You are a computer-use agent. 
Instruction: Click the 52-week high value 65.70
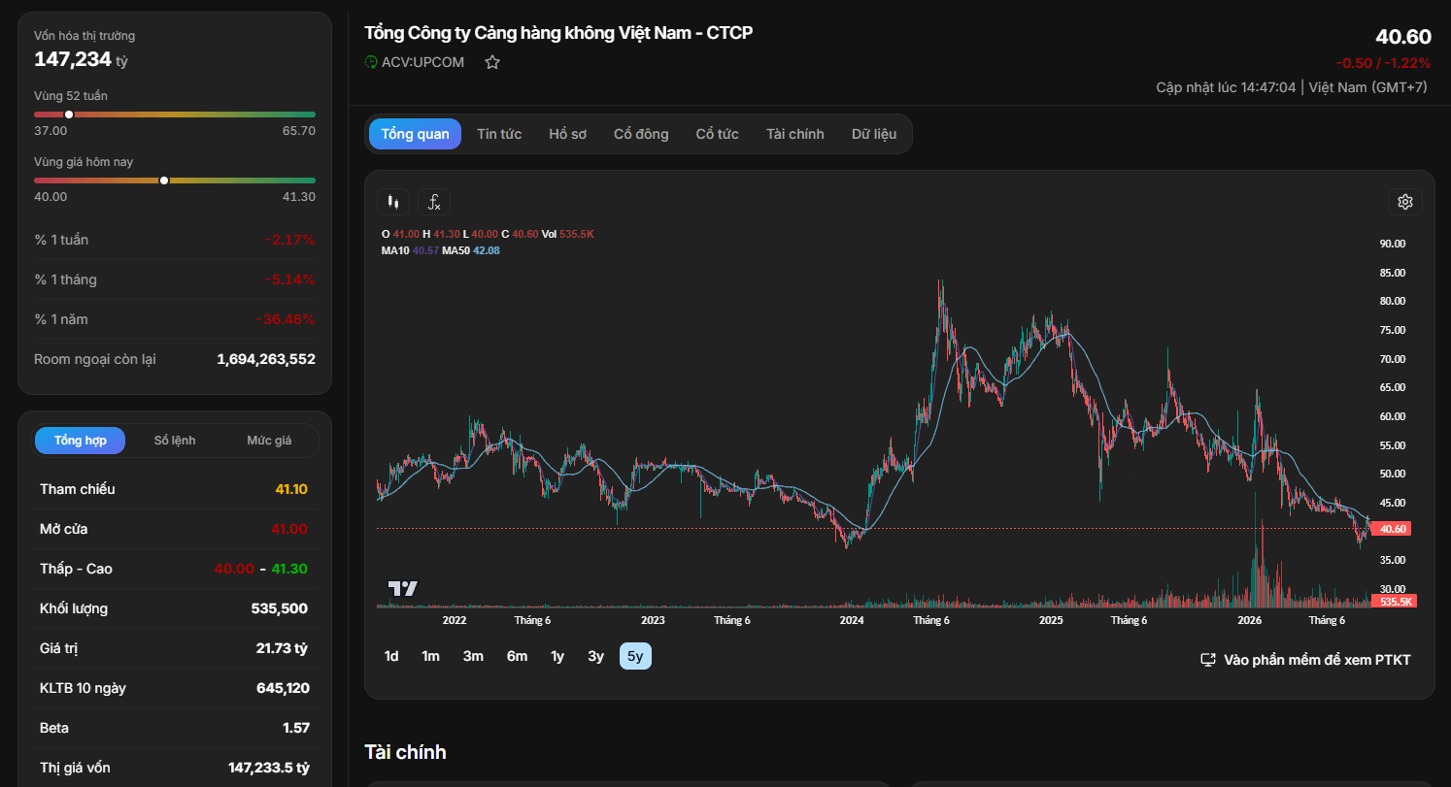coord(299,130)
